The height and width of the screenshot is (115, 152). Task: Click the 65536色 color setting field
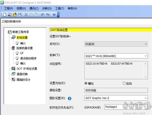116,90
